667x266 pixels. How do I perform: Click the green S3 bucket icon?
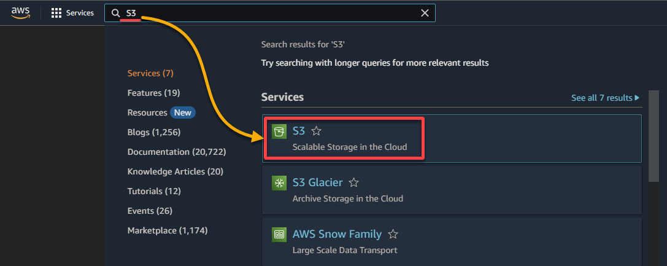[x=279, y=131]
